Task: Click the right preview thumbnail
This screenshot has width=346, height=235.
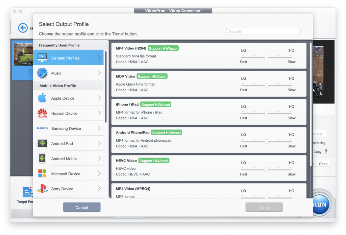Action: 318,72
